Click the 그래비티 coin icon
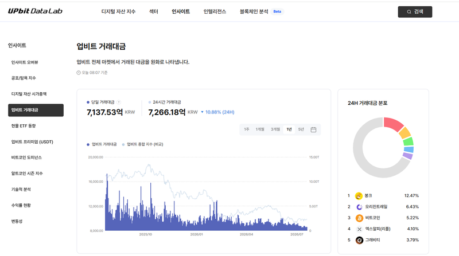 (x=359, y=240)
